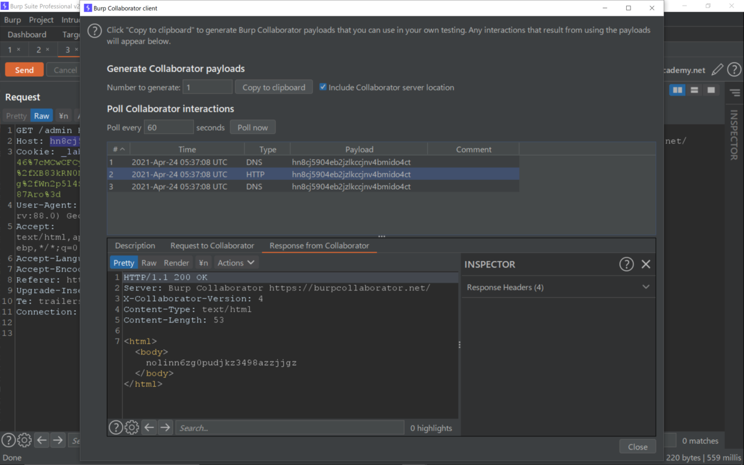The width and height of the screenshot is (744, 465).
Task: Open the Actions dropdown in response viewer
Action: point(236,263)
